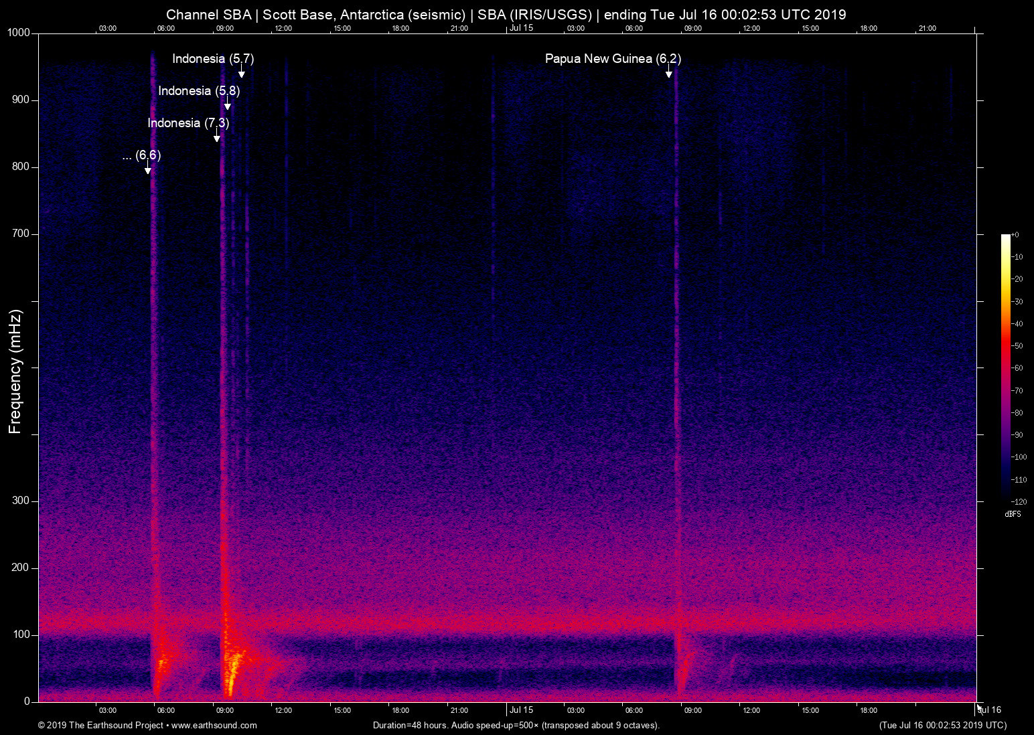Select the 09:00 tick on the bottom timeline
The height and width of the screenshot is (735, 1034).
point(226,710)
